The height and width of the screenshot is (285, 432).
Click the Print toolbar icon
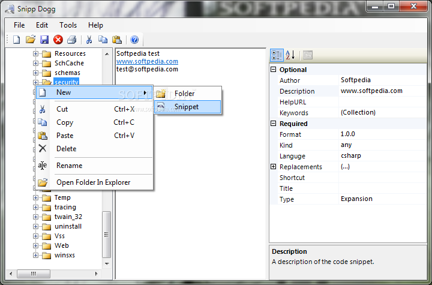pos(72,40)
